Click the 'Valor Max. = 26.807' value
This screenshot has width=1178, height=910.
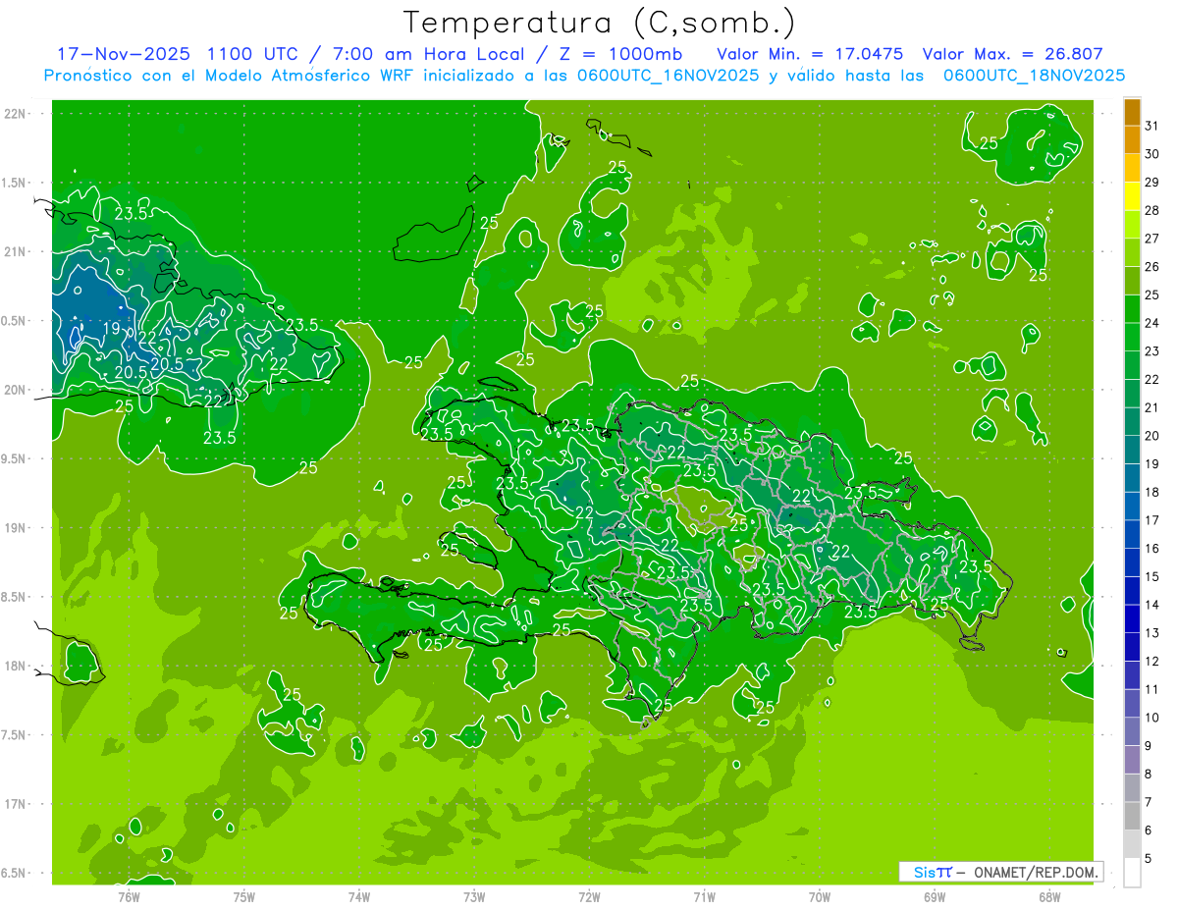tap(1012, 55)
